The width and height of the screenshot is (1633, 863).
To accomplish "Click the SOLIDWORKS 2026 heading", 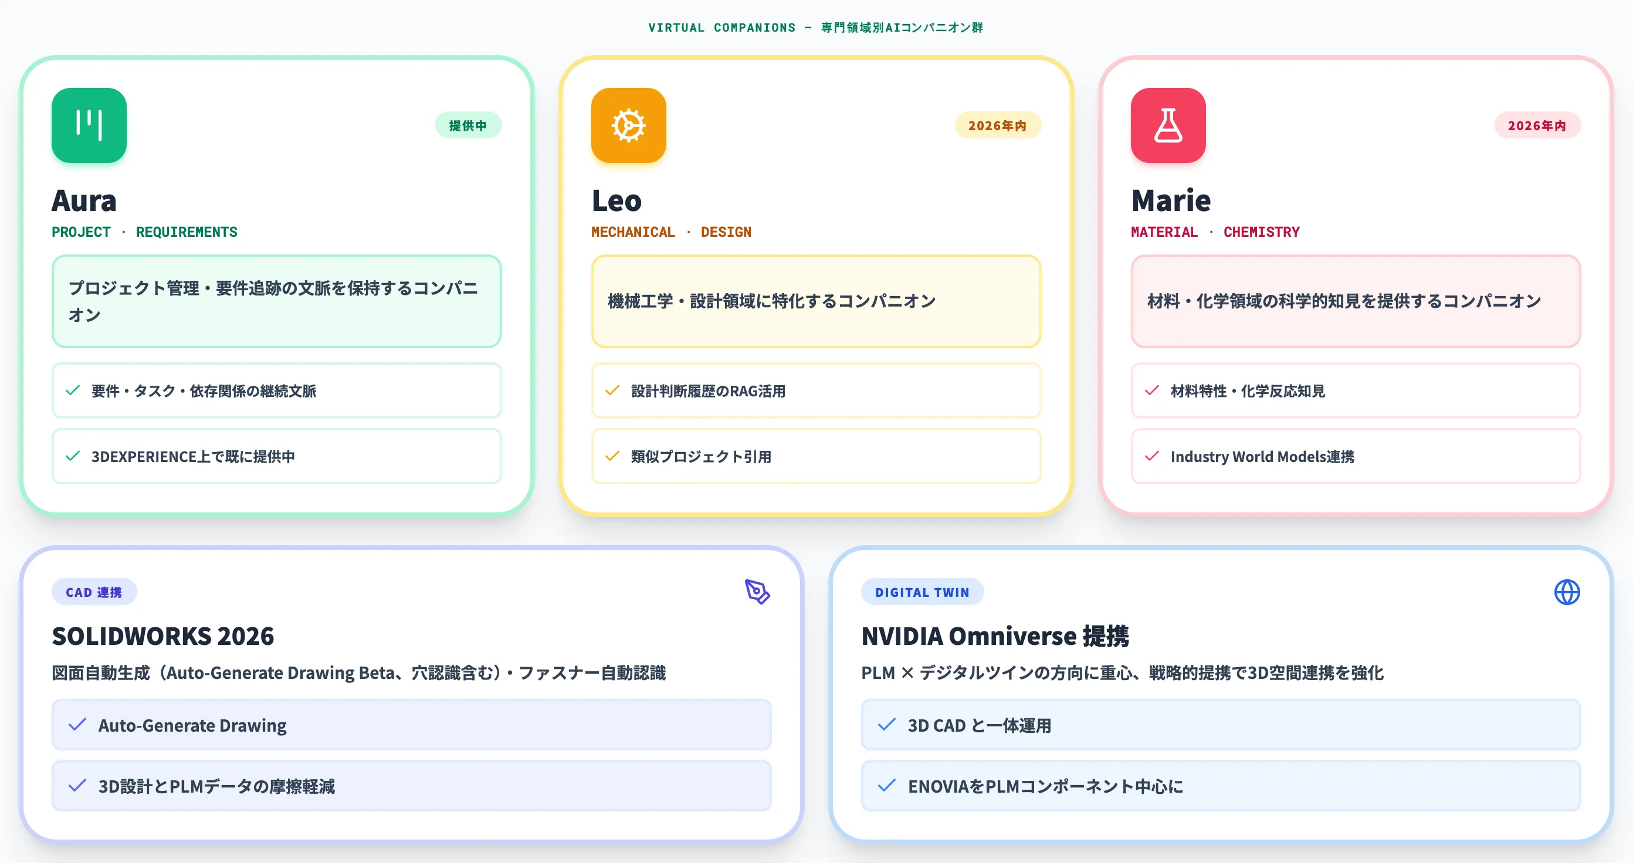I will coord(163,636).
